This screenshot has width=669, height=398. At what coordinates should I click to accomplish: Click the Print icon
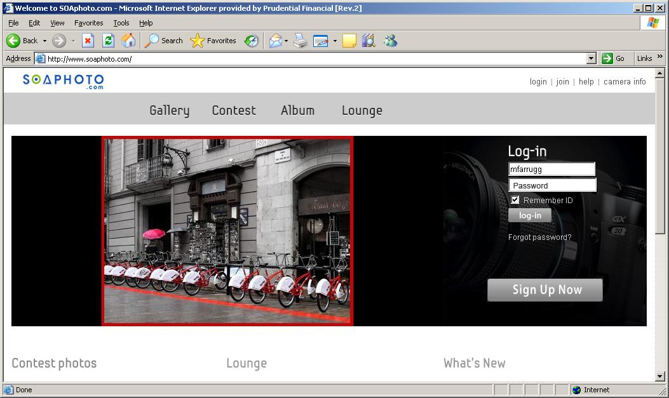[x=301, y=41]
